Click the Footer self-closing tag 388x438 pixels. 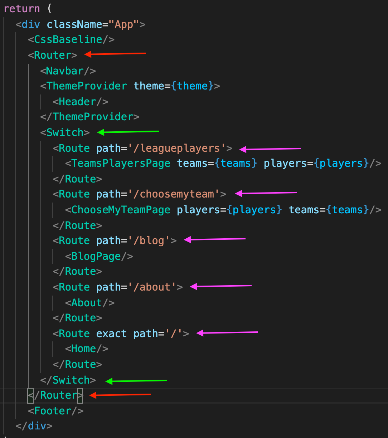pyautogui.click(x=55, y=411)
